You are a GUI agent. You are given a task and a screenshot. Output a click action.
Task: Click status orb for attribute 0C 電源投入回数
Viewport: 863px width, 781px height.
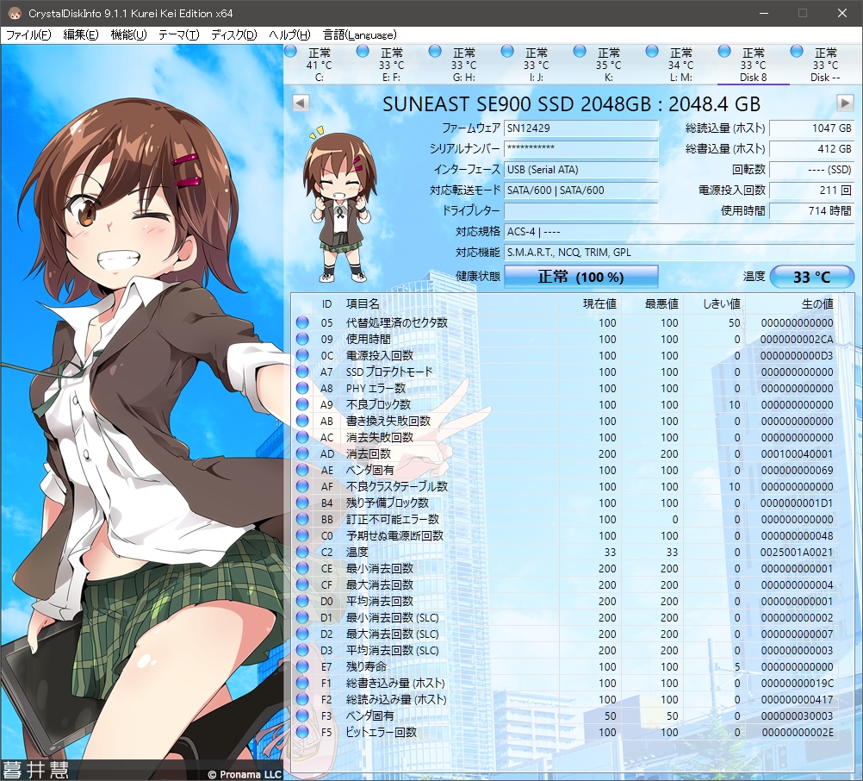pos(302,355)
